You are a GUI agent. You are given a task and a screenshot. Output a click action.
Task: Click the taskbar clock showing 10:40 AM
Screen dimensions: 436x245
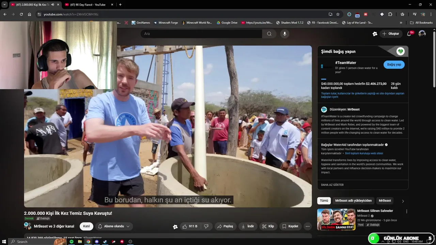point(417,242)
